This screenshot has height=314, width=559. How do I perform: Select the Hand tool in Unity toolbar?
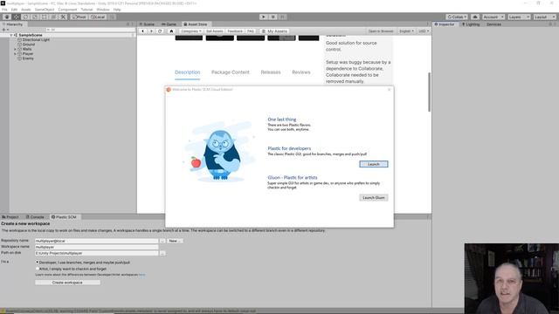point(7,17)
